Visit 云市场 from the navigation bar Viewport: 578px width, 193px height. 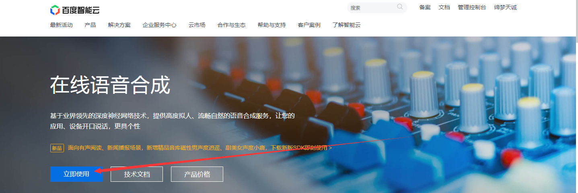[x=197, y=25]
